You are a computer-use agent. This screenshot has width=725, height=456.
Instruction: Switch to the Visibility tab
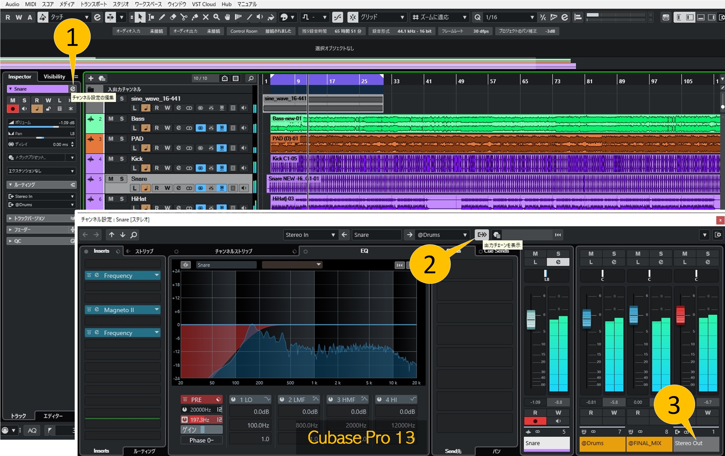(54, 76)
